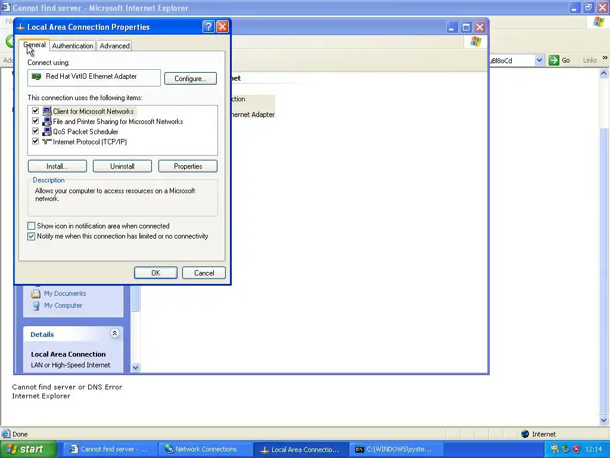The height and width of the screenshot is (458, 610).
Task: Switch to Local Area Connection taskbar item
Action: click(300, 450)
